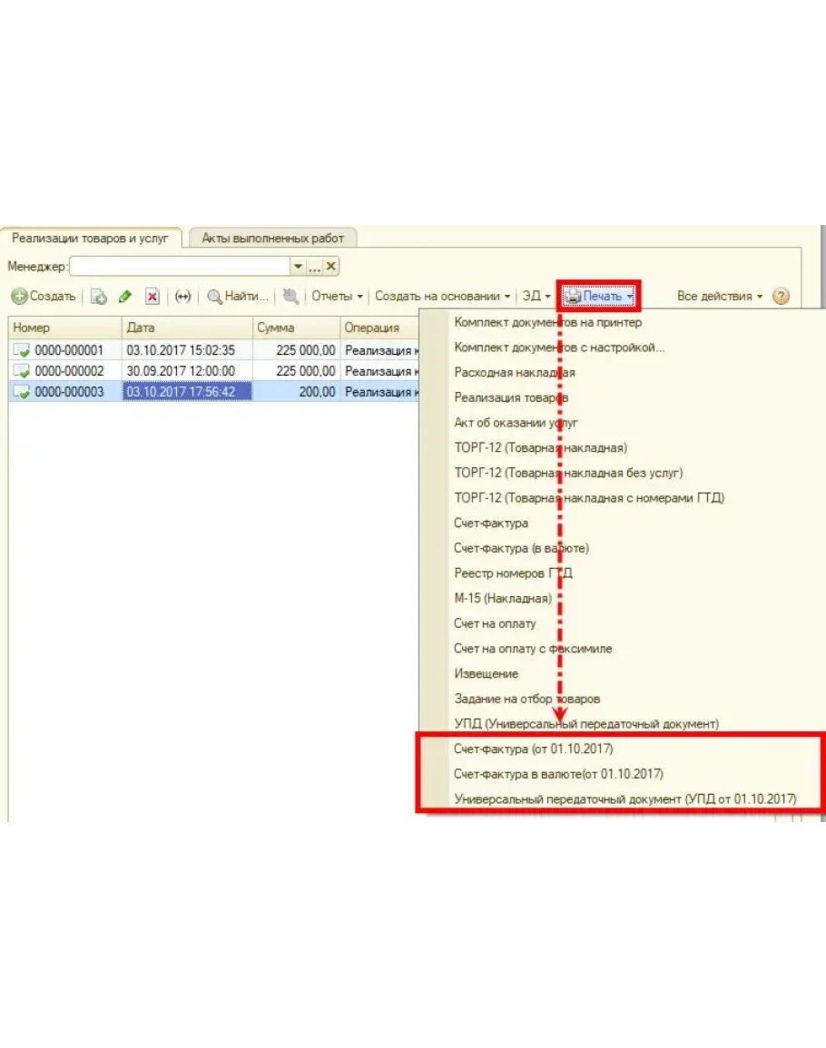Image resolution: width=826 pixels, height=1048 pixels.
Task: Click the Найти search button
Action: click(238, 297)
